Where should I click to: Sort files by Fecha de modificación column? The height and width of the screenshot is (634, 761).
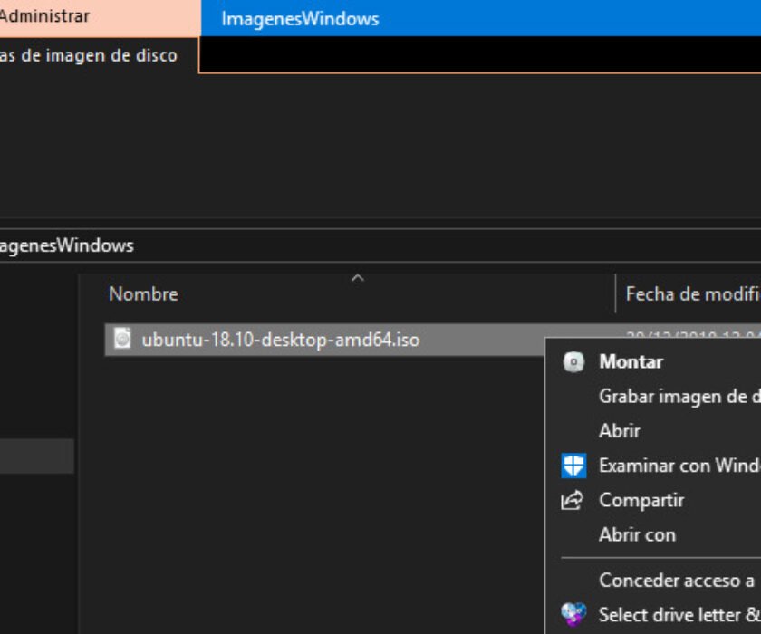click(x=692, y=294)
